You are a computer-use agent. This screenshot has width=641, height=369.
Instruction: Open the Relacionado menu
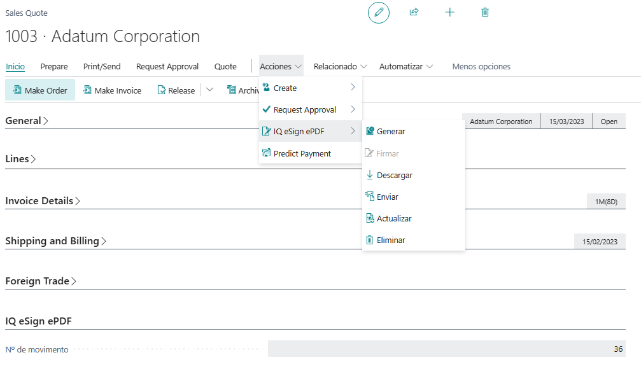(x=339, y=66)
